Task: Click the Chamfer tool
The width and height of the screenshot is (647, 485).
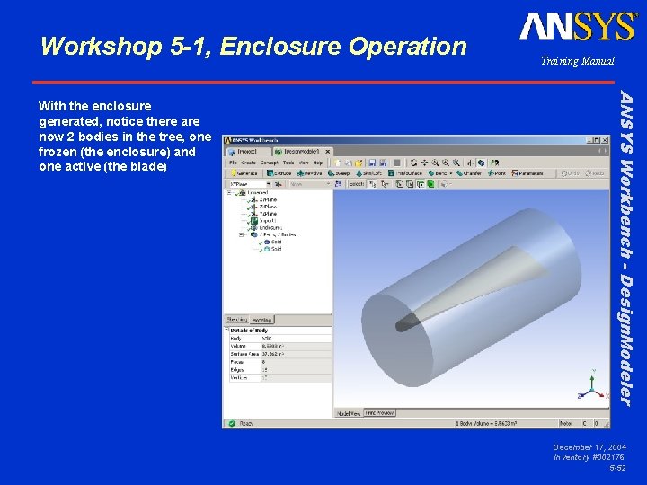Action: [x=469, y=173]
